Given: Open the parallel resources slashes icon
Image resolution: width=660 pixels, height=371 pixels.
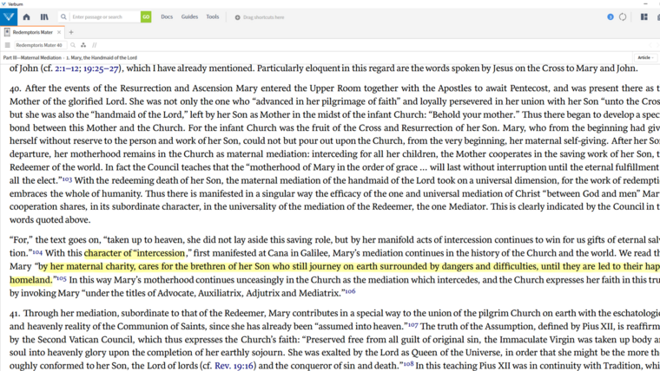Looking at the screenshot, I should pos(95,45).
